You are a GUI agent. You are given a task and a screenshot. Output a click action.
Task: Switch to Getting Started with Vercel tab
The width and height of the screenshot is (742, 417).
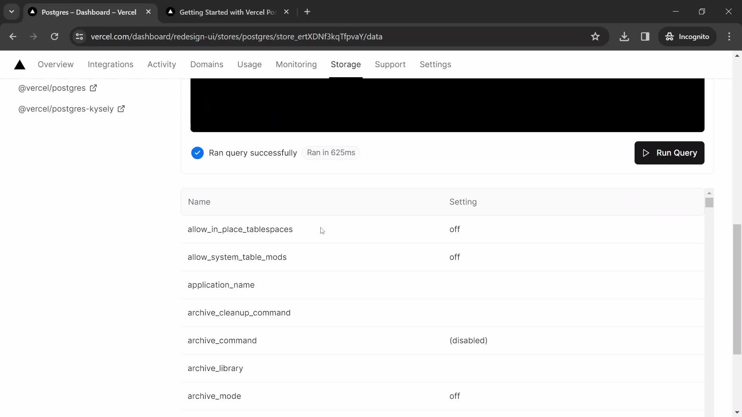click(x=228, y=12)
